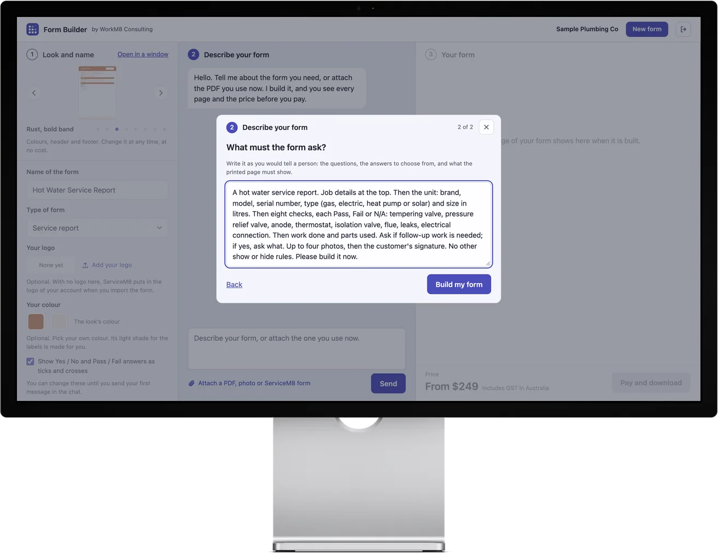Click the sign-out icon in header
The height and width of the screenshot is (553, 718).
coord(683,29)
